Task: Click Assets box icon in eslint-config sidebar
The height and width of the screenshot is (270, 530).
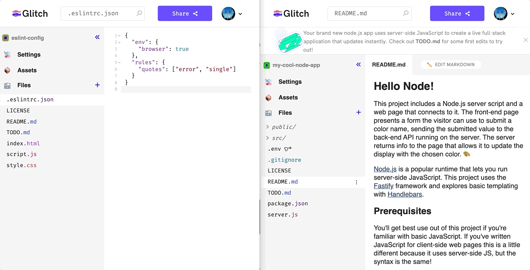Action: [x=7, y=70]
